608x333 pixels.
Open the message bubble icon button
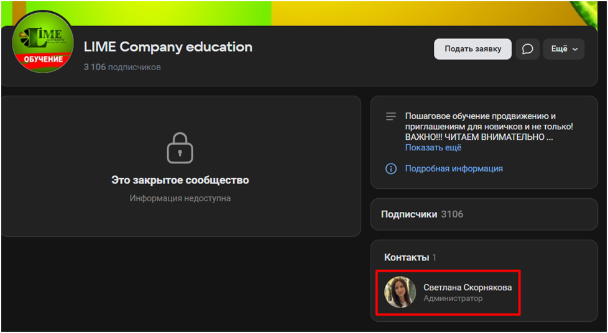click(x=527, y=49)
